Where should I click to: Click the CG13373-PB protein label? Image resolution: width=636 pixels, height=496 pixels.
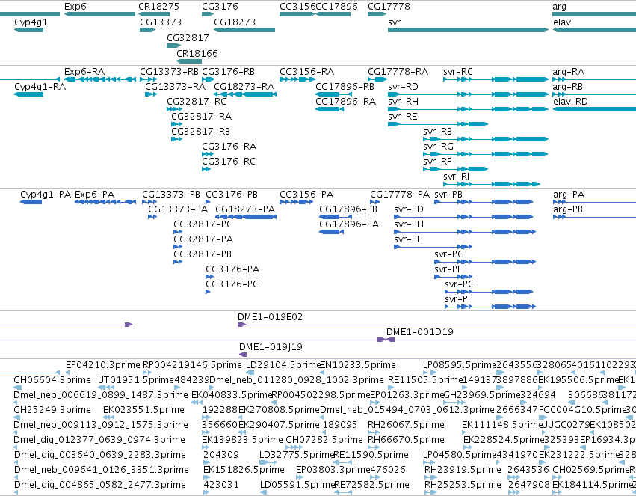tap(171, 195)
